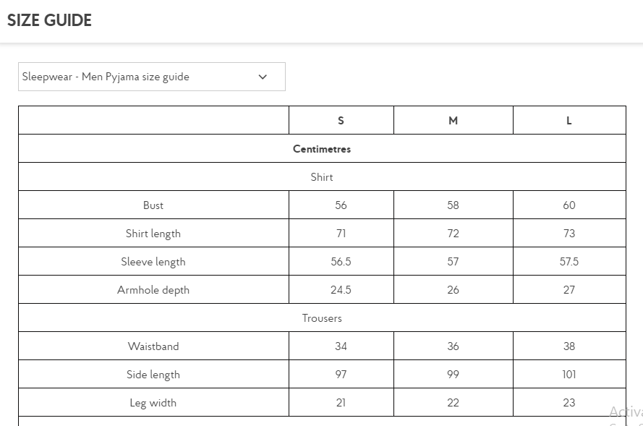Click the 34 waistband value for S
The height and width of the screenshot is (426, 643).
tap(341, 346)
